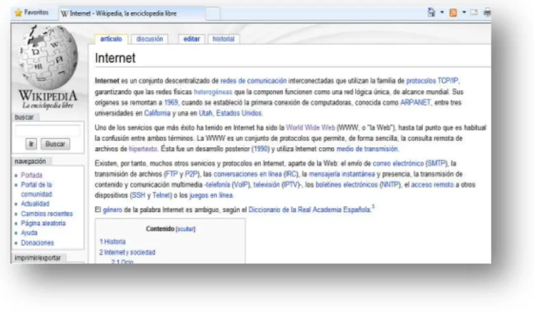This screenshot has width=534, height=312.
Task: Follow the NNTP link
Action: pos(390,185)
